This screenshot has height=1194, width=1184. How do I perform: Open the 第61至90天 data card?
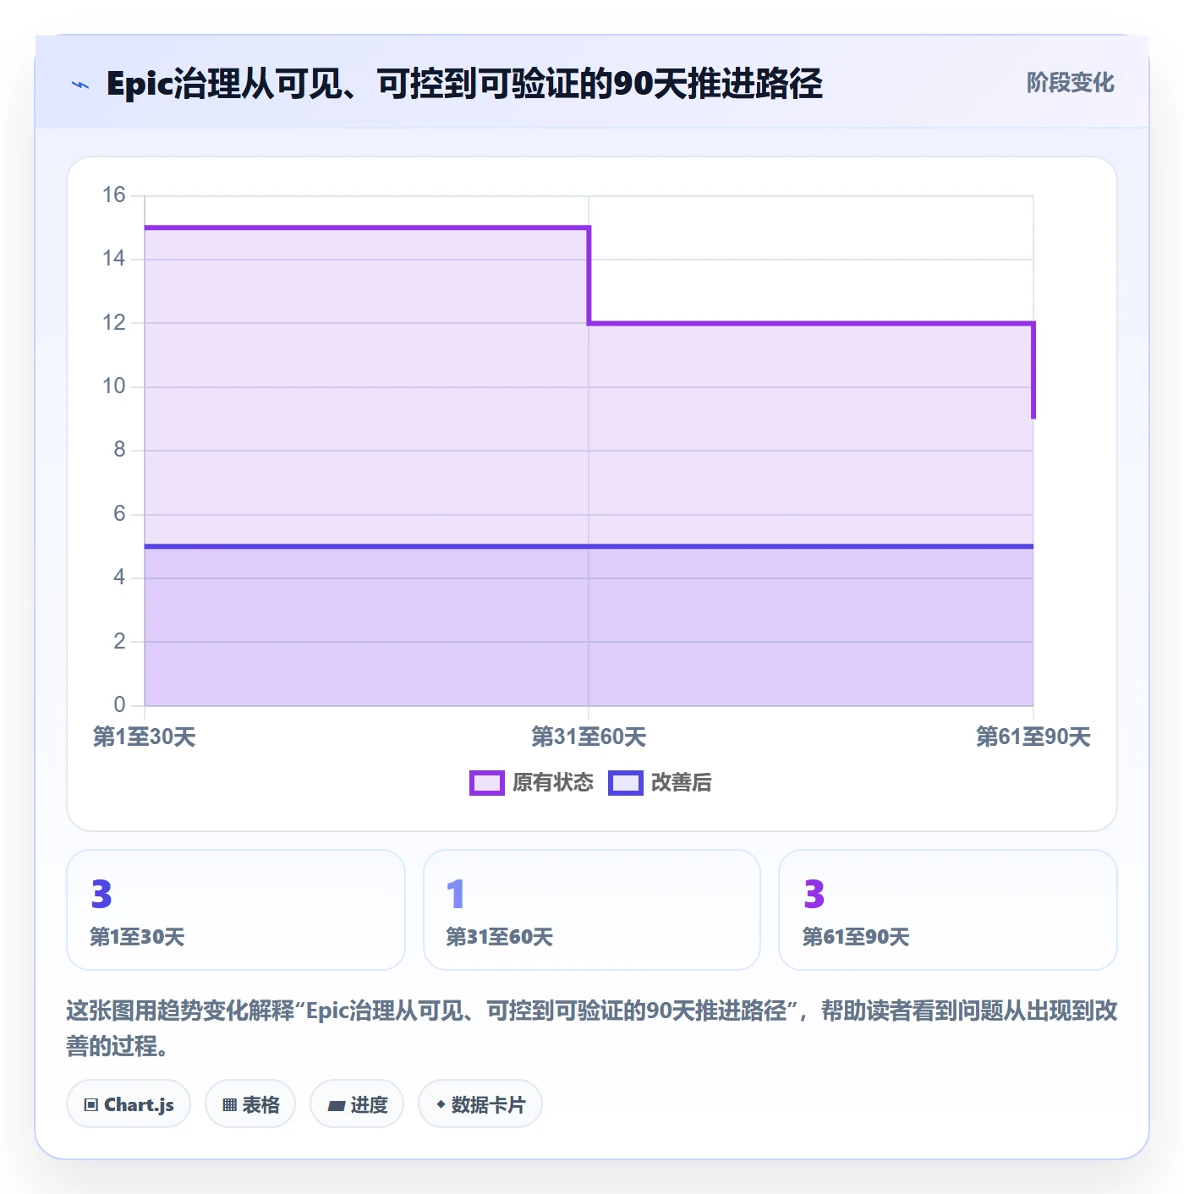click(x=948, y=910)
